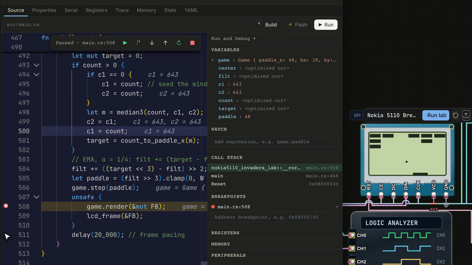
Task: Collapse the code fold at line 493
Action: (x=36, y=65)
